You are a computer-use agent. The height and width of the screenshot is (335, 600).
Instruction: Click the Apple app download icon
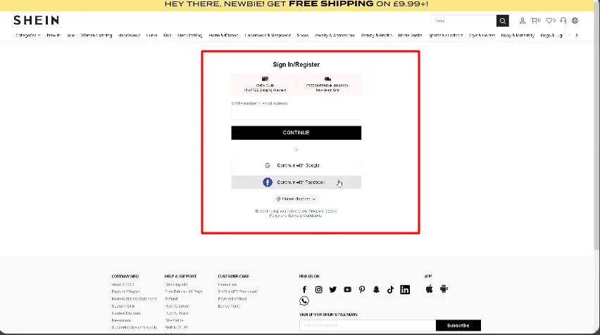tap(429, 289)
